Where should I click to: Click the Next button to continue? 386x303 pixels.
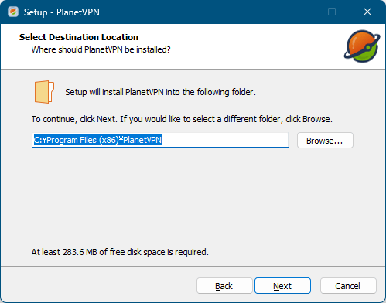(282, 286)
